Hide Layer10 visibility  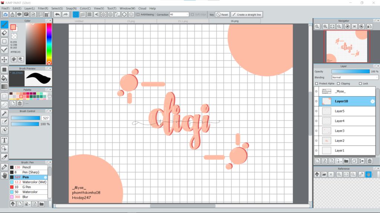point(316,101)
